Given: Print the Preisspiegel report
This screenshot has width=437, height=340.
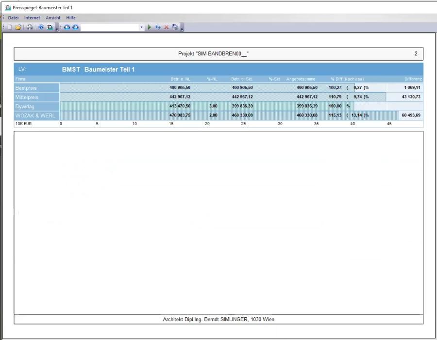Looking at the screenshot, I should (x=30, y=27).
